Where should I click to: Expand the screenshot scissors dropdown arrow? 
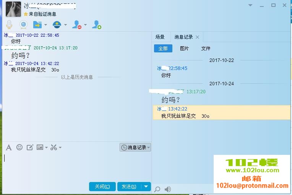pyautogui.click(x=60, y=148)
